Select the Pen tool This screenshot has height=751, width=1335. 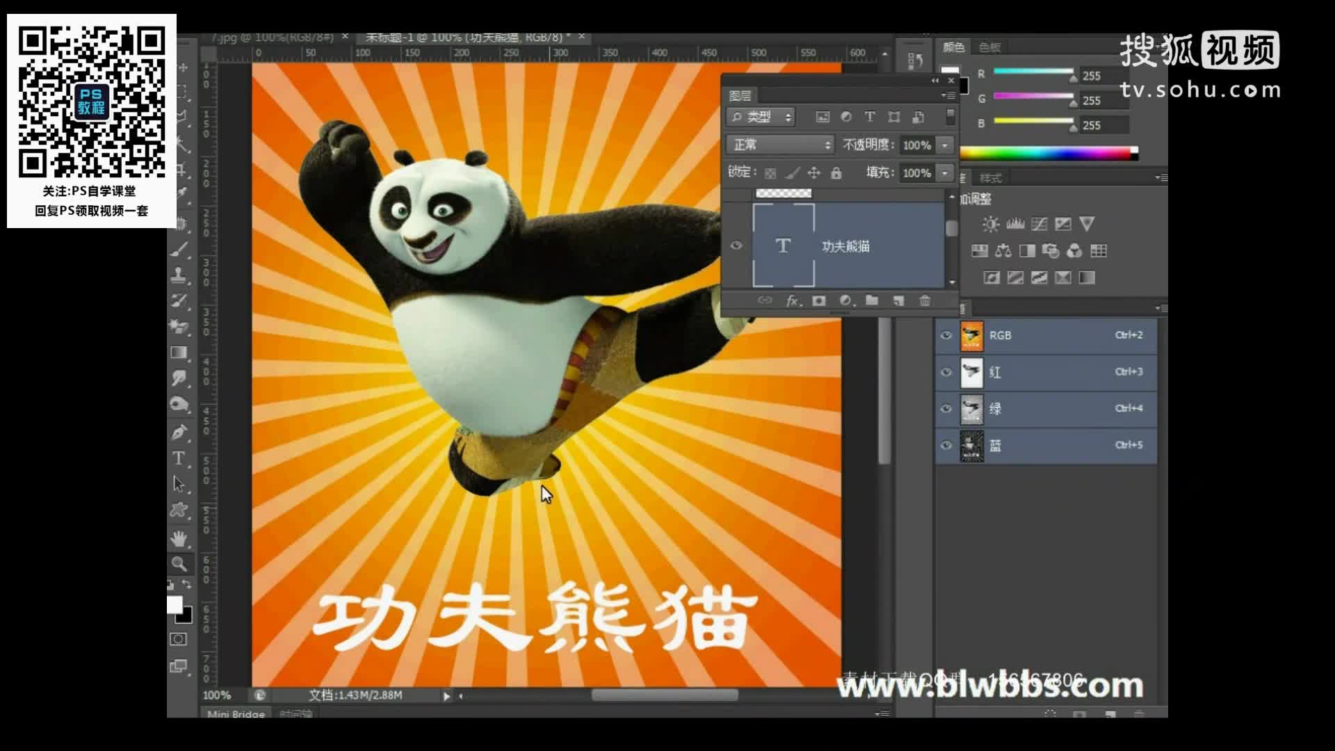click(x=179, y=432)
